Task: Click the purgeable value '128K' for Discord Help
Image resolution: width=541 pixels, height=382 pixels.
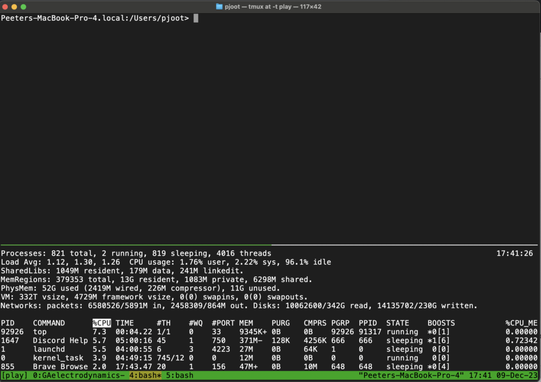Action: 281,340
